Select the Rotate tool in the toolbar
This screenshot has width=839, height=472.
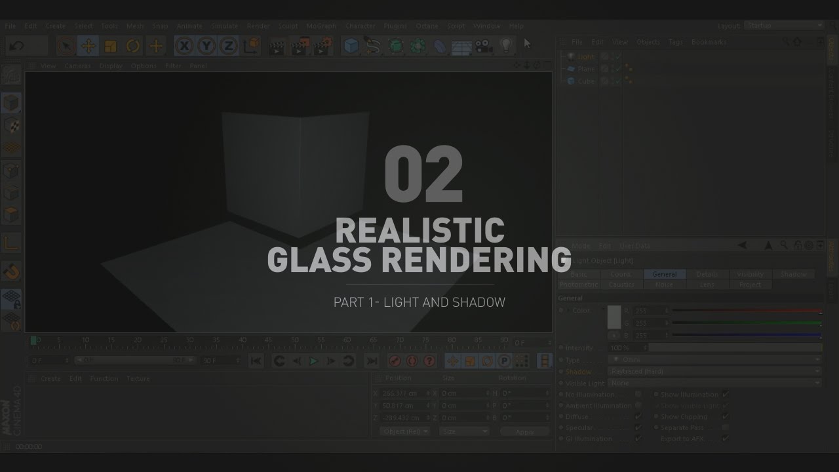[133, 46]
